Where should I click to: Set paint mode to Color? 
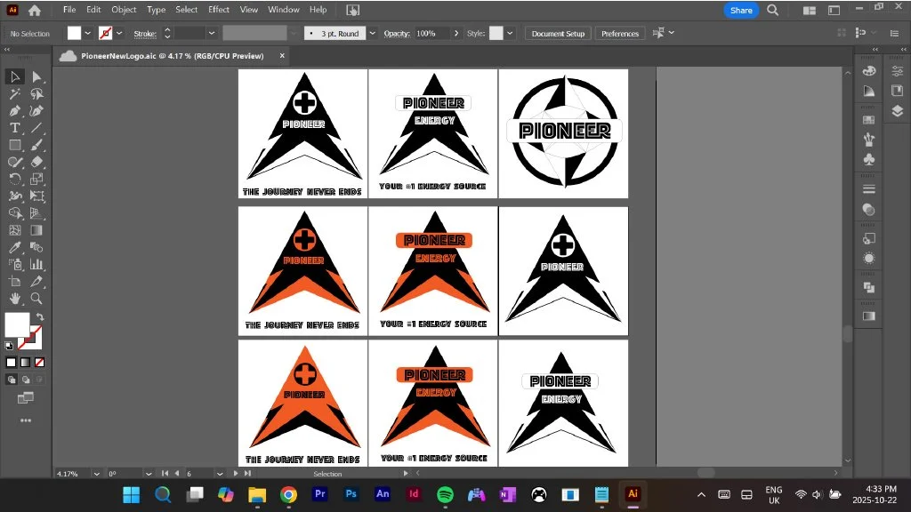[11, 363]
